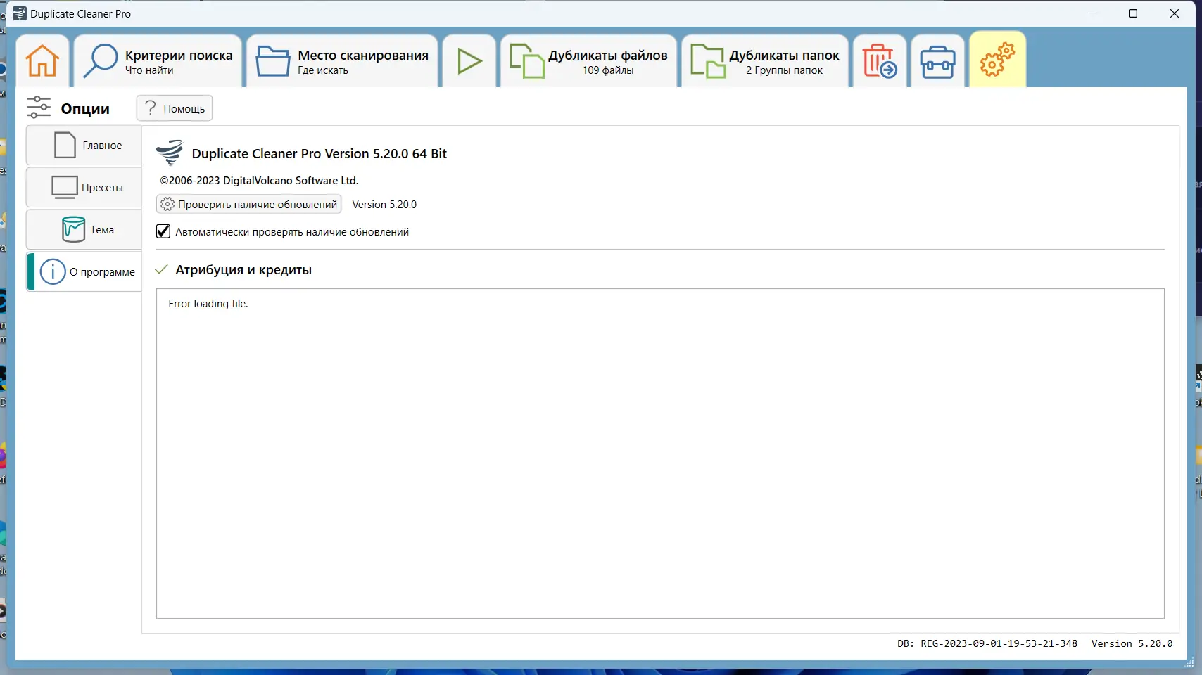Click the ©2006-2023 DigitalVolcano Software Ltd. text

tap(259, 181)
